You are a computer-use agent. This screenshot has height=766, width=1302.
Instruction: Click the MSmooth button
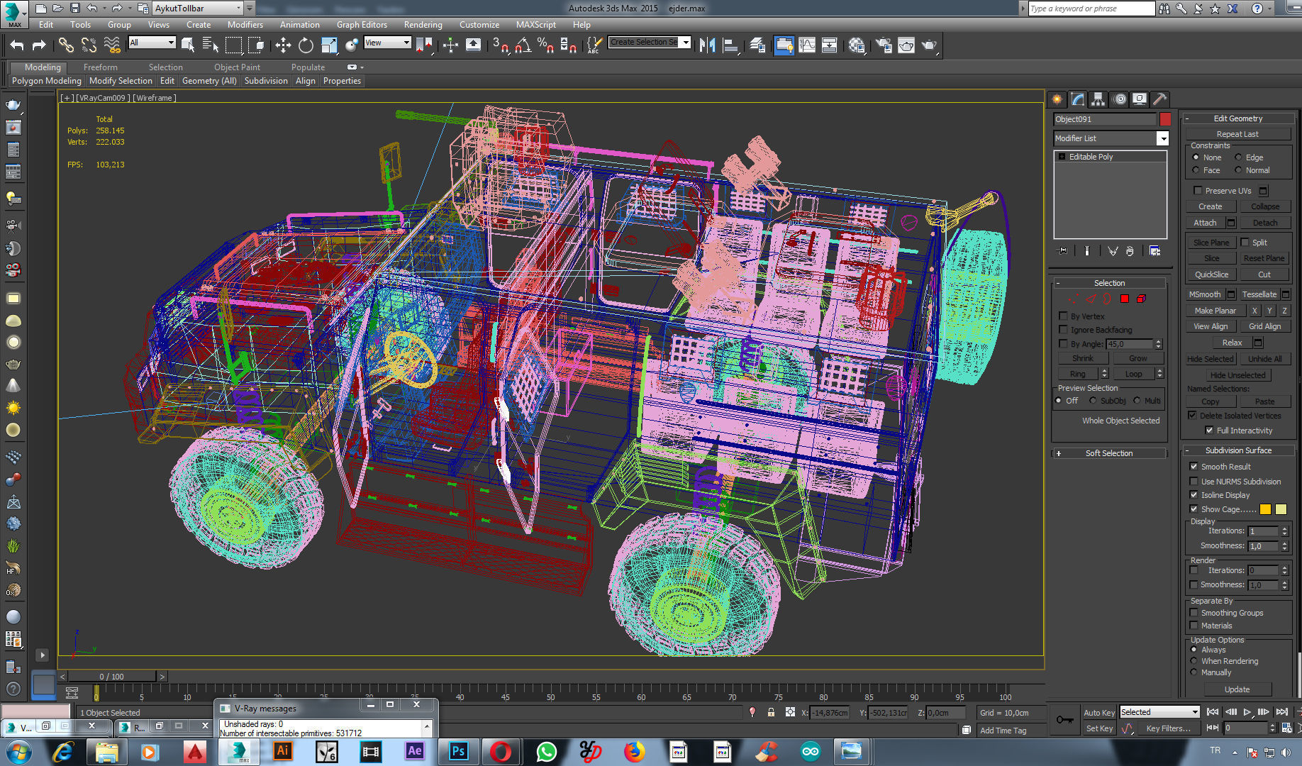[x=1205, y=294]
